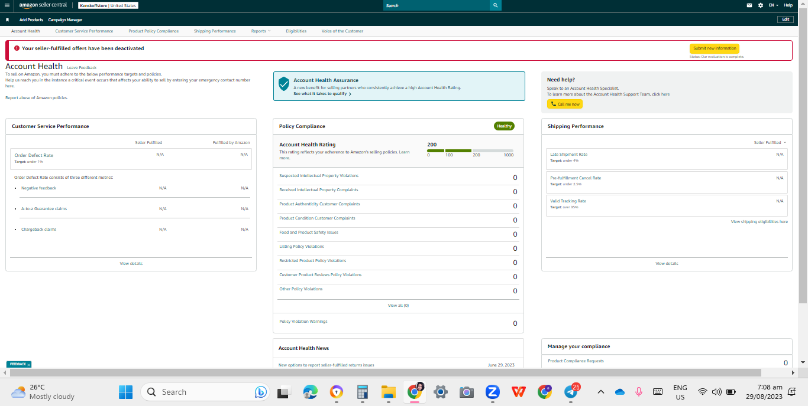This screenshot has height=406, width=808.
Task: Launch Microsoft Edge from the taskbar
Action: [311, 392]
